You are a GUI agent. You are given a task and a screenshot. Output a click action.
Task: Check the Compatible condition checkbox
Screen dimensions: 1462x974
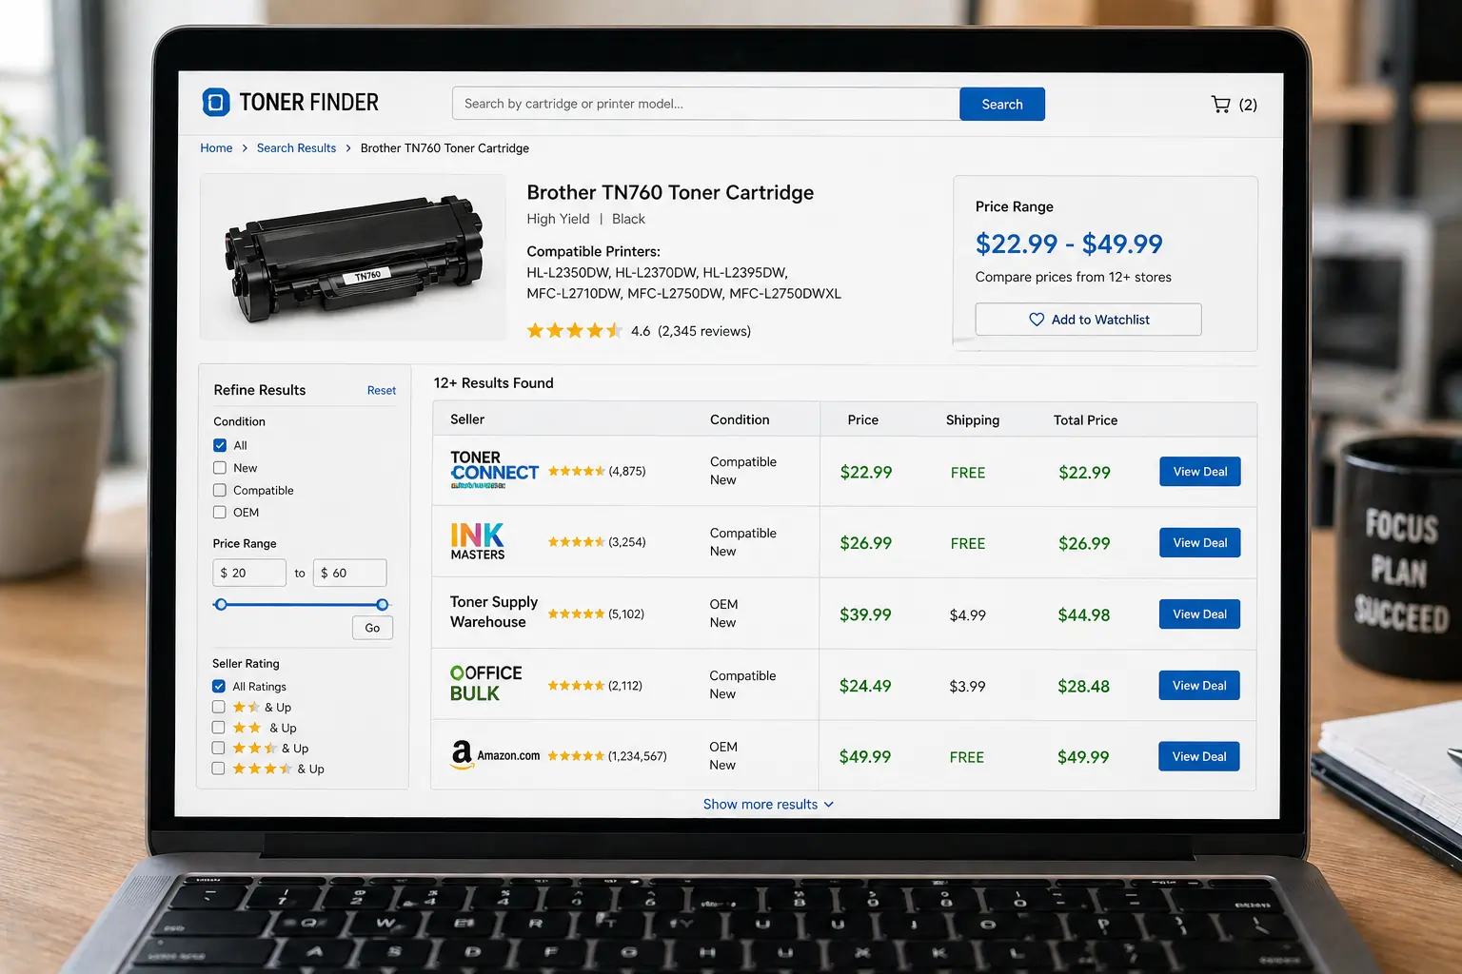coord(220,490)
